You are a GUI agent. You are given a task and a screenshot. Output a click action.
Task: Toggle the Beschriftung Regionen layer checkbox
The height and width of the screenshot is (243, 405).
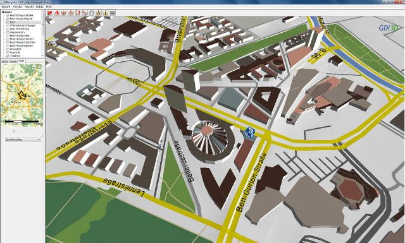point(8,45)
